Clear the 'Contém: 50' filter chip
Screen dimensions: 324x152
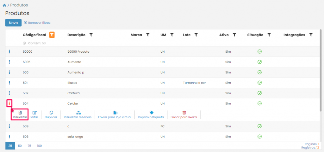click(24, 43)
